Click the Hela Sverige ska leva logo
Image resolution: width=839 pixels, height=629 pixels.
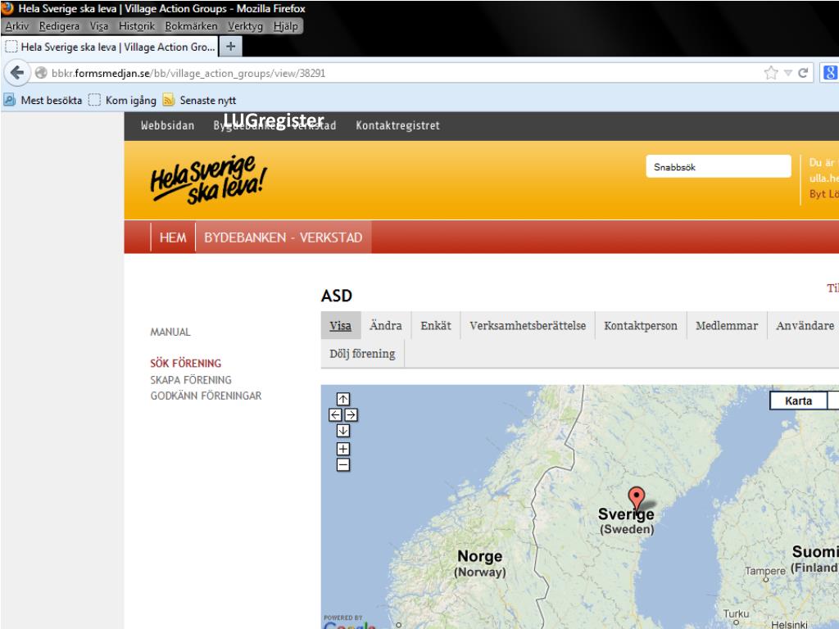pos(208,179)
